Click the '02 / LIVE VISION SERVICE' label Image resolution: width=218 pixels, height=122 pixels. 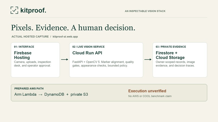point(88,47)
